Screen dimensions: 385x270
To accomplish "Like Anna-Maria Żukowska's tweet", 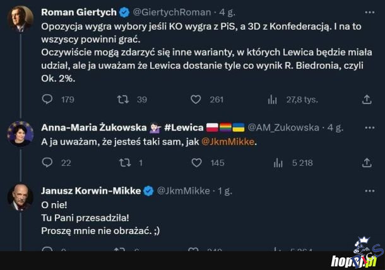I will pyautogui.click(x=196, y=163).
